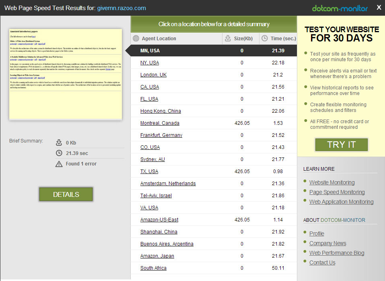Open the Contact Us link
This screenshot has width=385, height=281.
pos(322,262)
